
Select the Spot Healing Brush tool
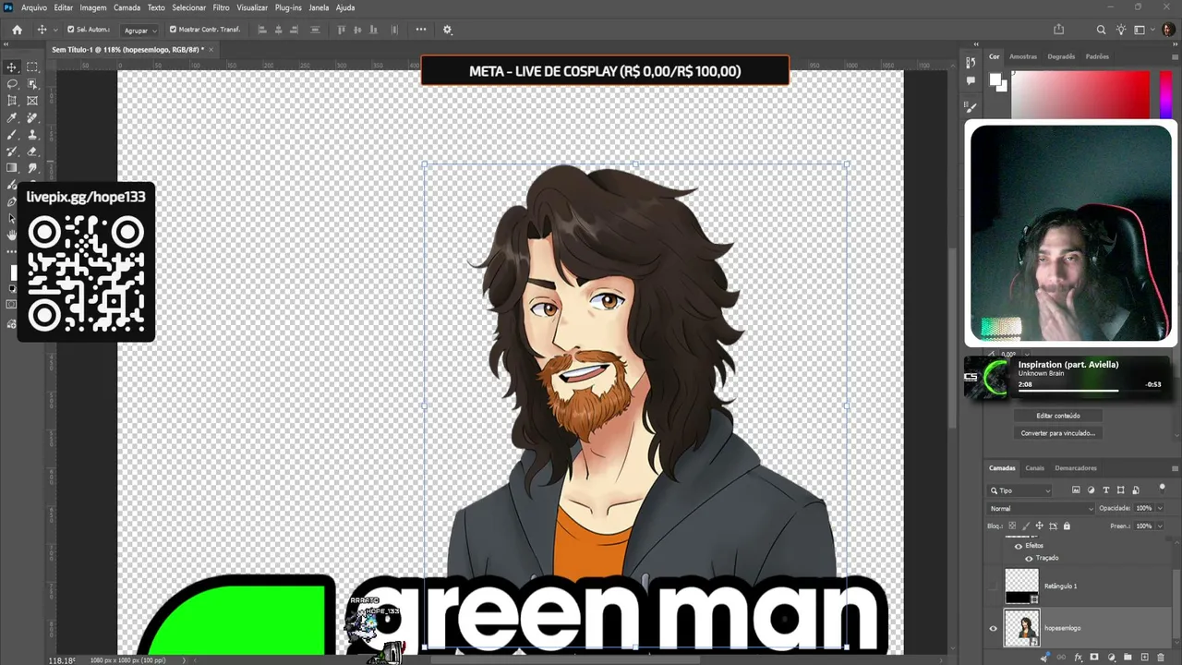tap(32, 118)
